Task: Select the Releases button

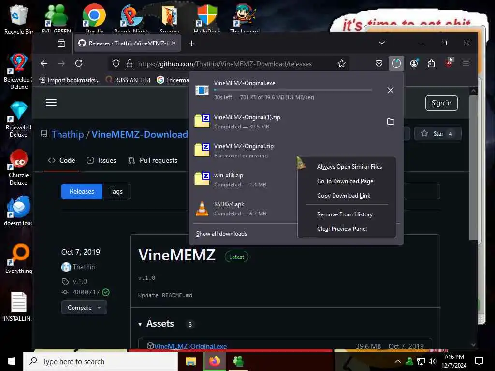Action: coord(82,191)
